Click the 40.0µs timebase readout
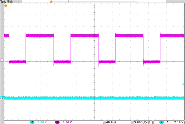The width and height of the screenshot is (185, 124). pyautogui.click(x=111, y=122)
